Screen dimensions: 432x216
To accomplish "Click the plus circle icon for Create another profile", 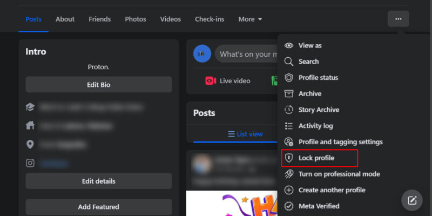I will point(289,190).
